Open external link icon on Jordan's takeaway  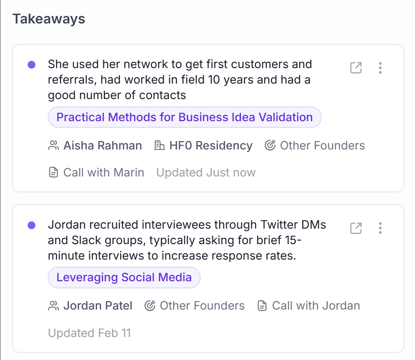click(356, 228)
